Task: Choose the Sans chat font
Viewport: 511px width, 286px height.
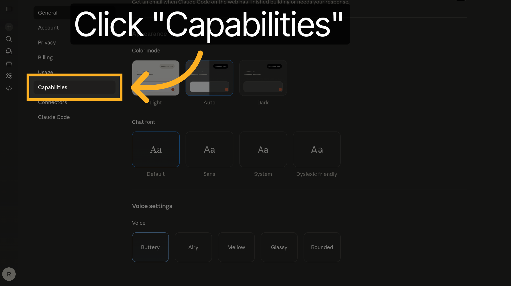Action: (209, 149)
